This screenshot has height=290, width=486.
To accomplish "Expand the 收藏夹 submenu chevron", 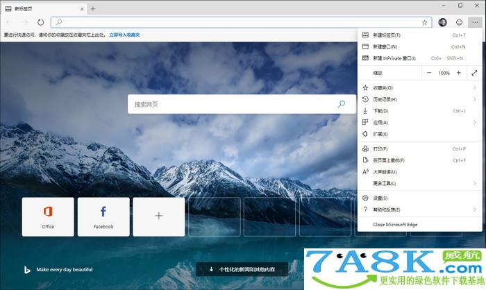I will coord(474,88).
